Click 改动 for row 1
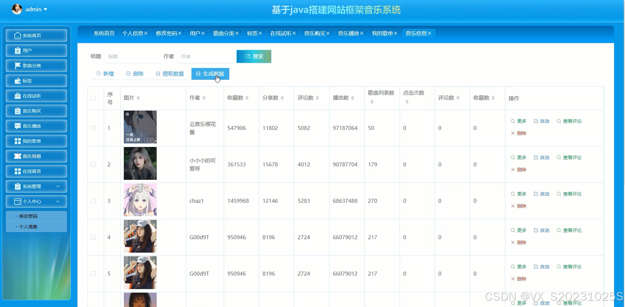This screenshot has width=625, height=307. click(x=542, y=121)
